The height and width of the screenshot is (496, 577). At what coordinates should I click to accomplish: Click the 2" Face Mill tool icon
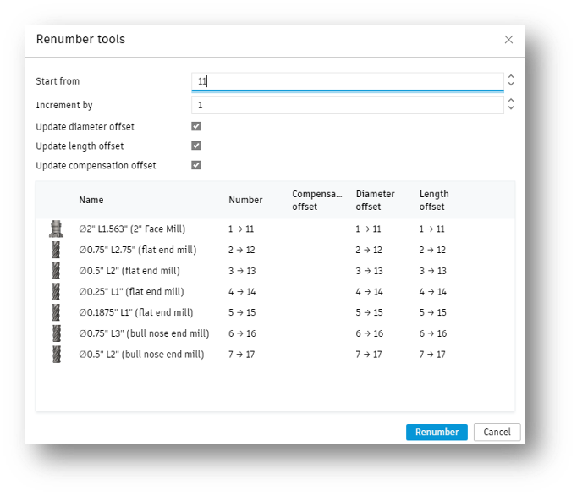click(x=56, y=229)
